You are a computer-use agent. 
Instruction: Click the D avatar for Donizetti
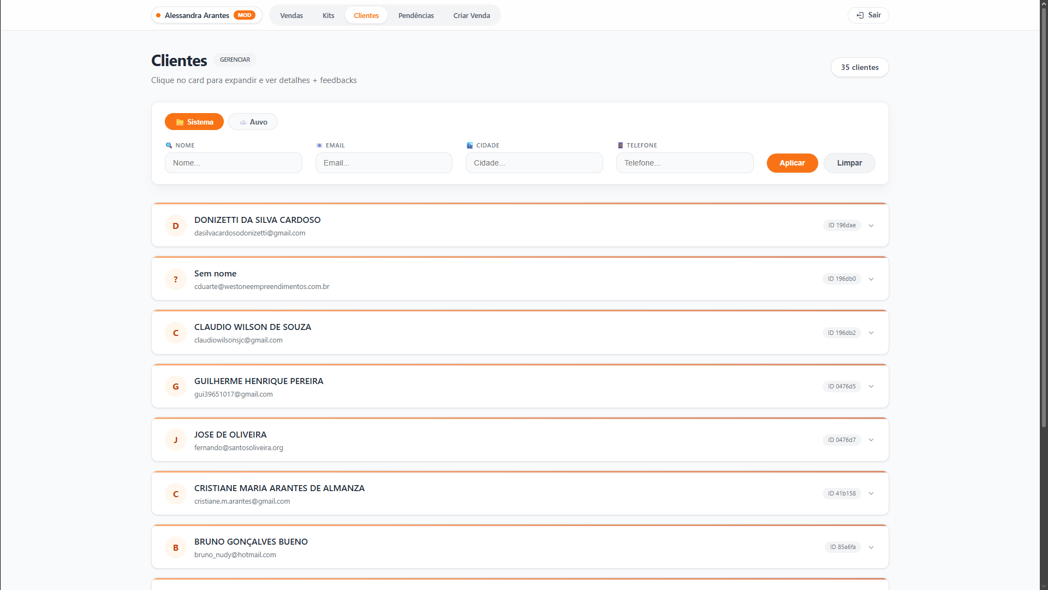(176, 226)
